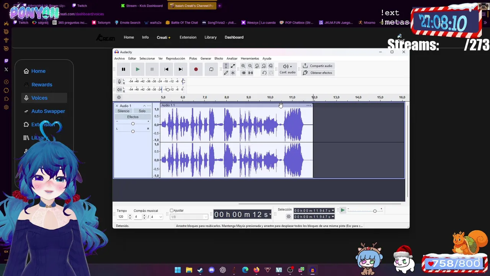
Task: Adjust the playback speed slider
Action: coord(375,211)
